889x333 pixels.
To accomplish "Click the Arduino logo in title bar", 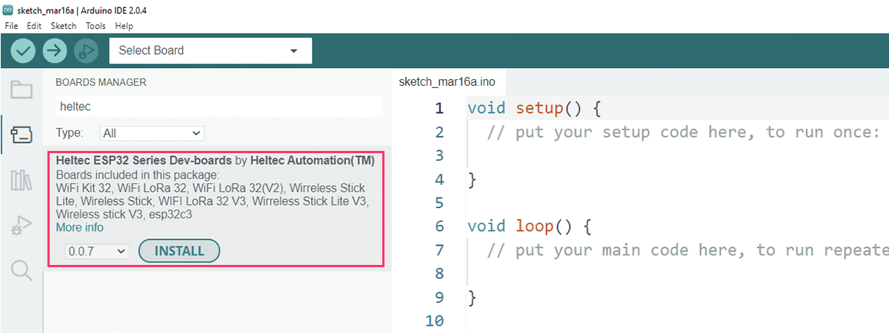I will point(8,8).
